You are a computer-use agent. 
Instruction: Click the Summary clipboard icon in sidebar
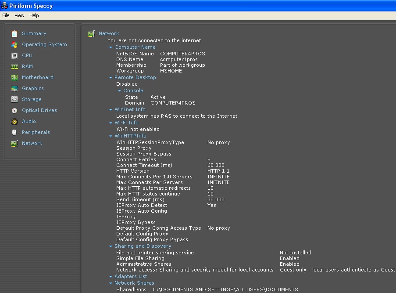14,33
